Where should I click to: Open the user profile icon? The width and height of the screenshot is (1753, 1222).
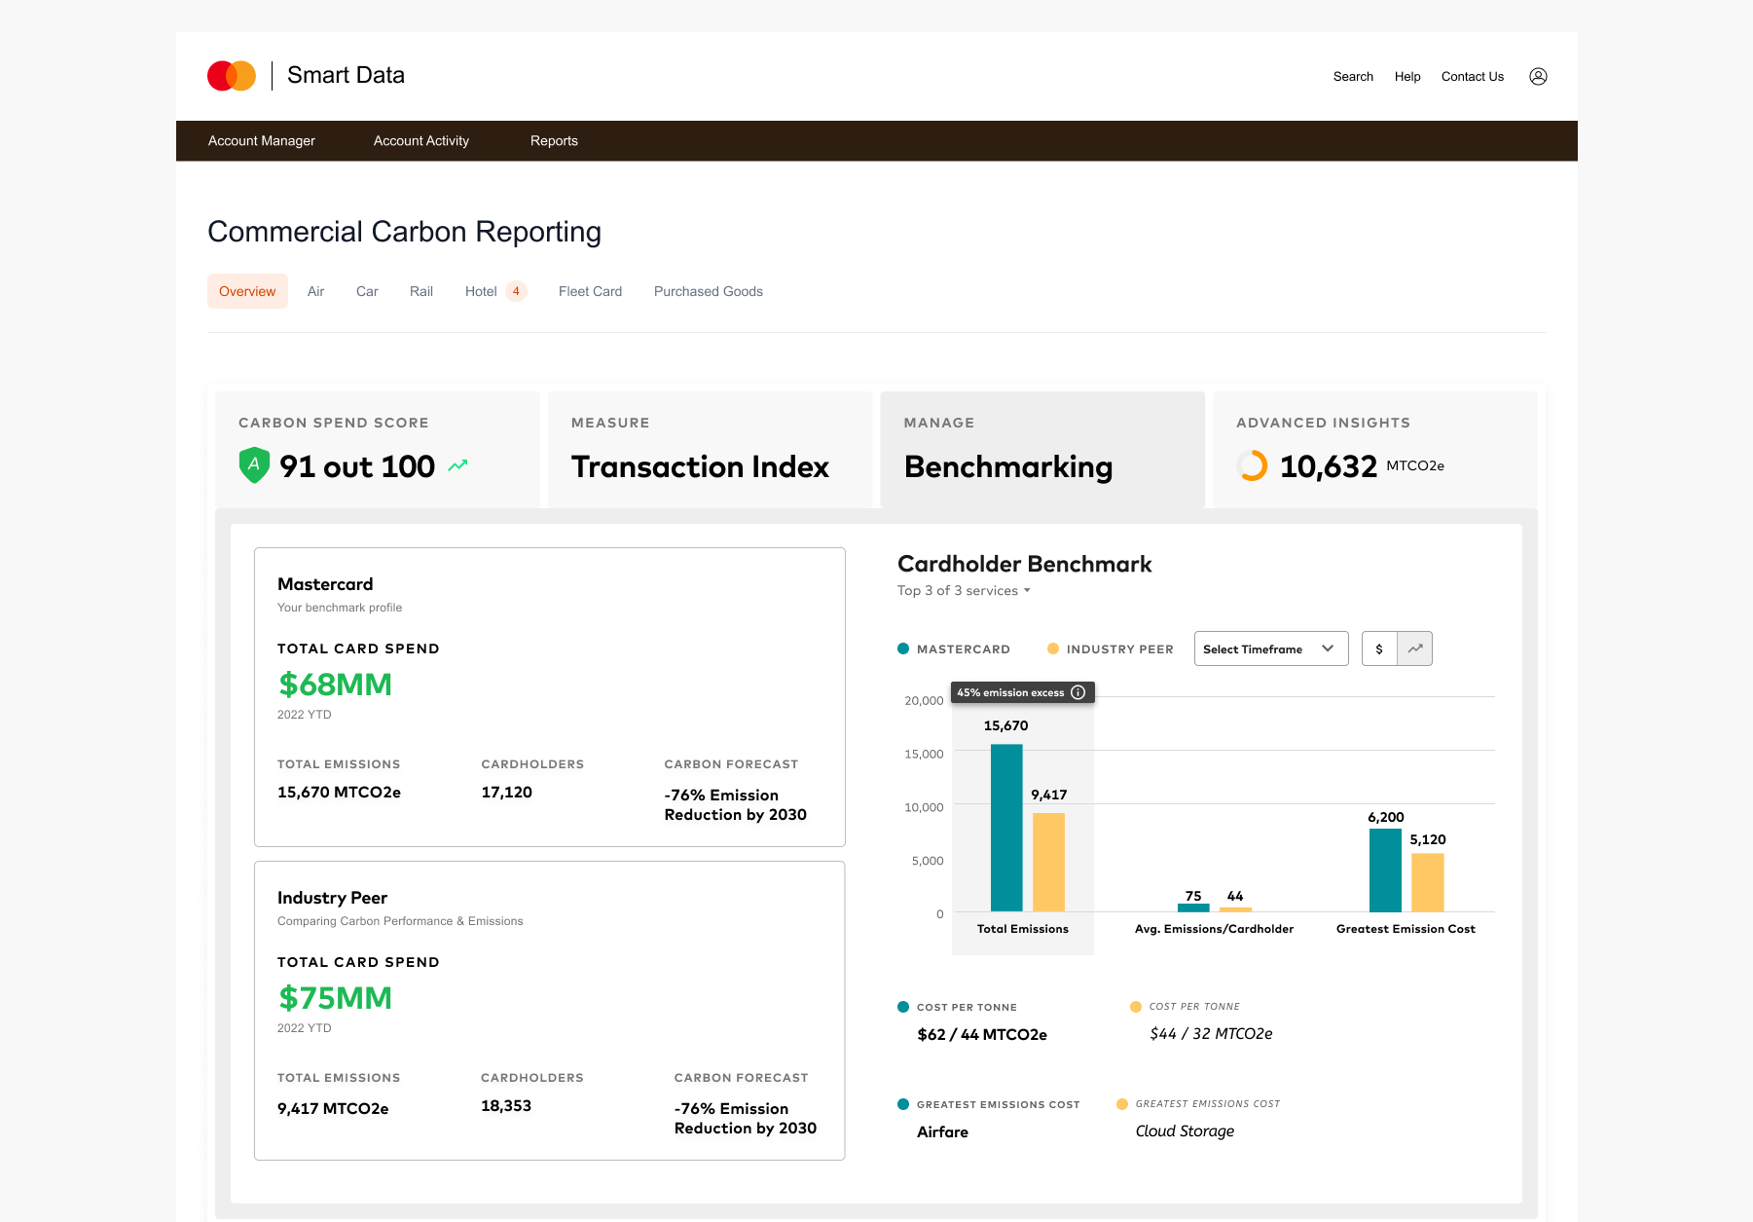[1538, 76]
